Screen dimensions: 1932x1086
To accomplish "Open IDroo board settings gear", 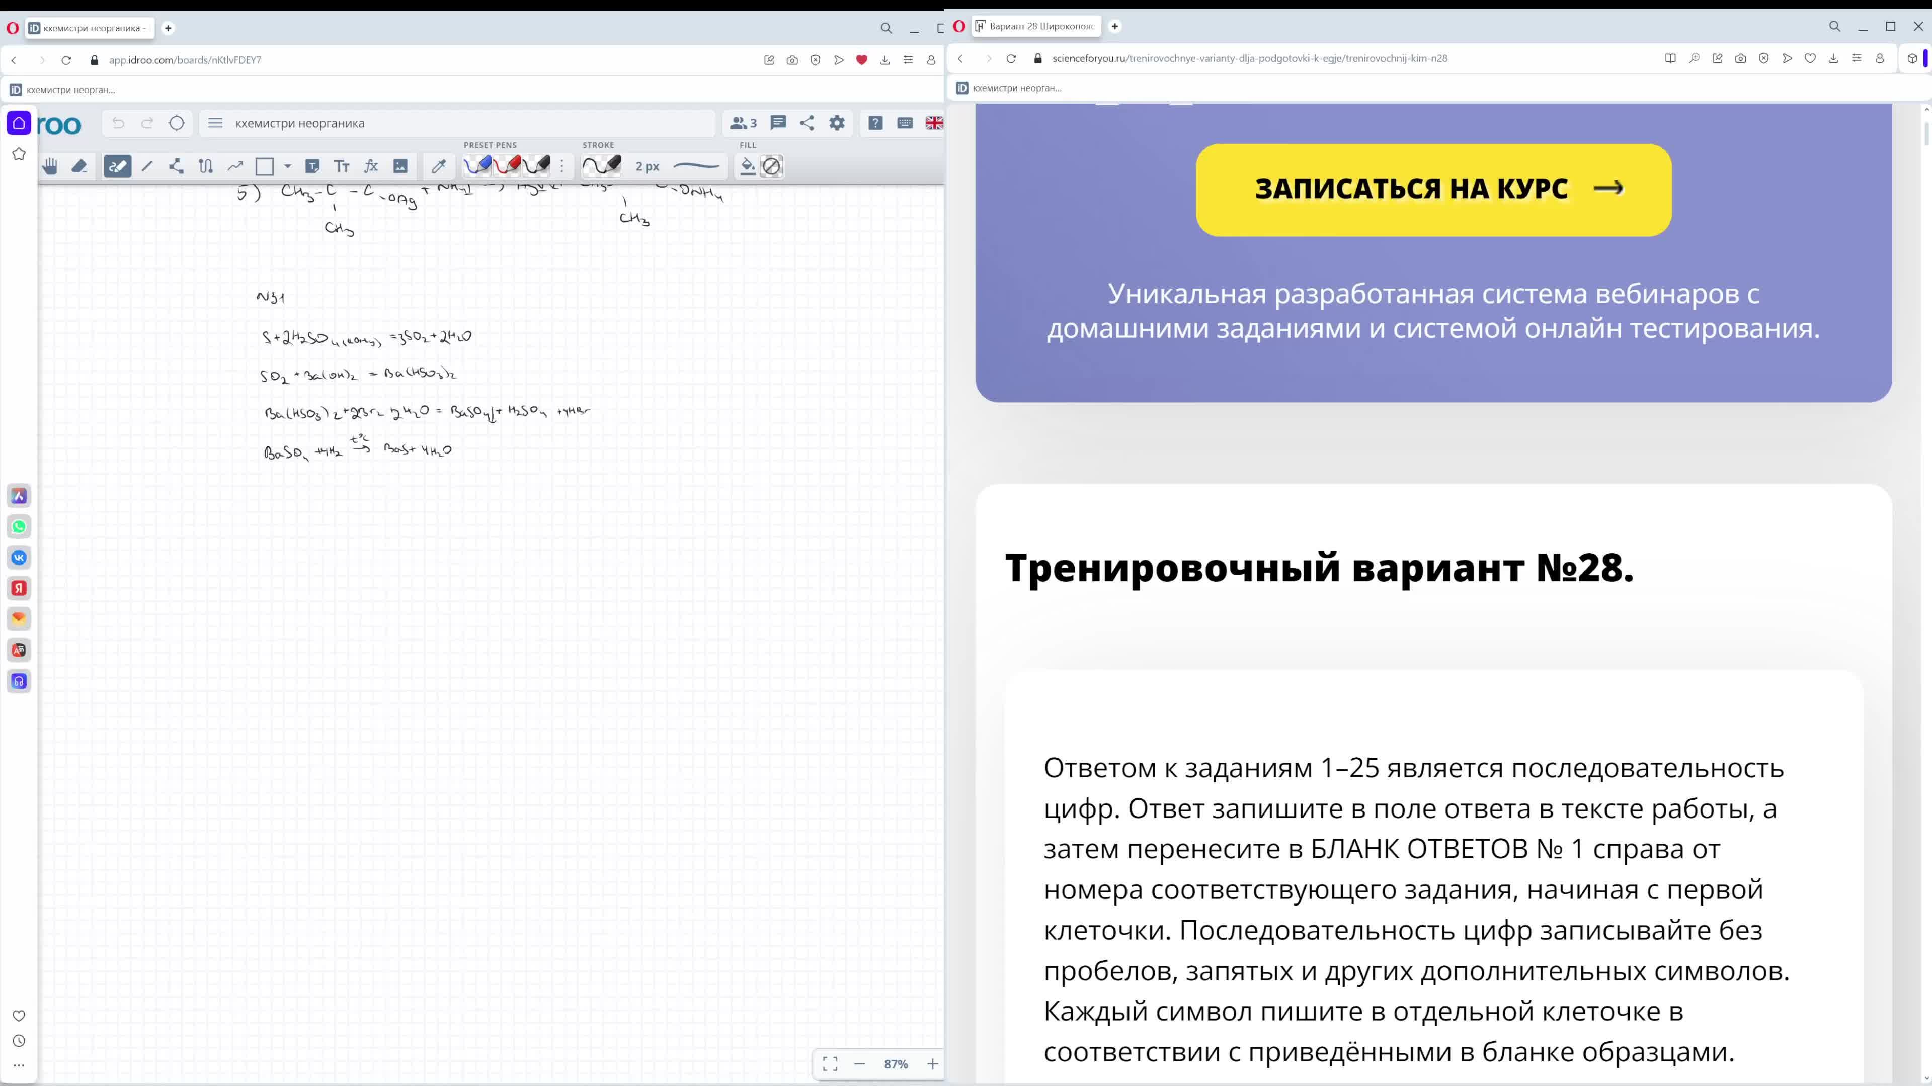I will point(837,123).
